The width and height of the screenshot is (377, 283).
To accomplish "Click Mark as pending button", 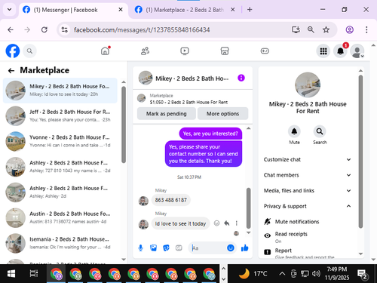I will tap(167, 114).
